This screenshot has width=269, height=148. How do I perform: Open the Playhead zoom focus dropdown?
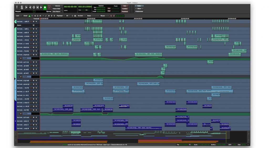pos(61,16)
